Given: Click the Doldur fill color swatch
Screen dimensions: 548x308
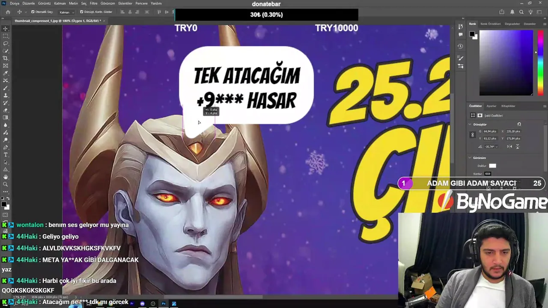Looking at the screenshot, I should point(493,166).
